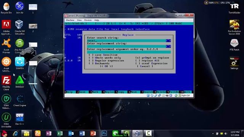
Task: Focus the search string input field
Action: coord(126,41)
